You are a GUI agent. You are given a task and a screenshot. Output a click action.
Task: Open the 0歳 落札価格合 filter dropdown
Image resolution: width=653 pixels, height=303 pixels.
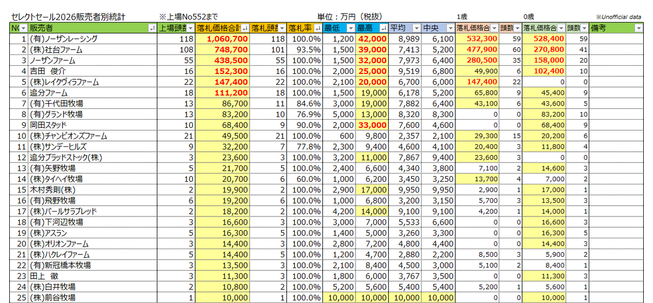point(562,28)
